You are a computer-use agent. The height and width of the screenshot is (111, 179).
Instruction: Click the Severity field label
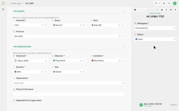click(20, 67)
